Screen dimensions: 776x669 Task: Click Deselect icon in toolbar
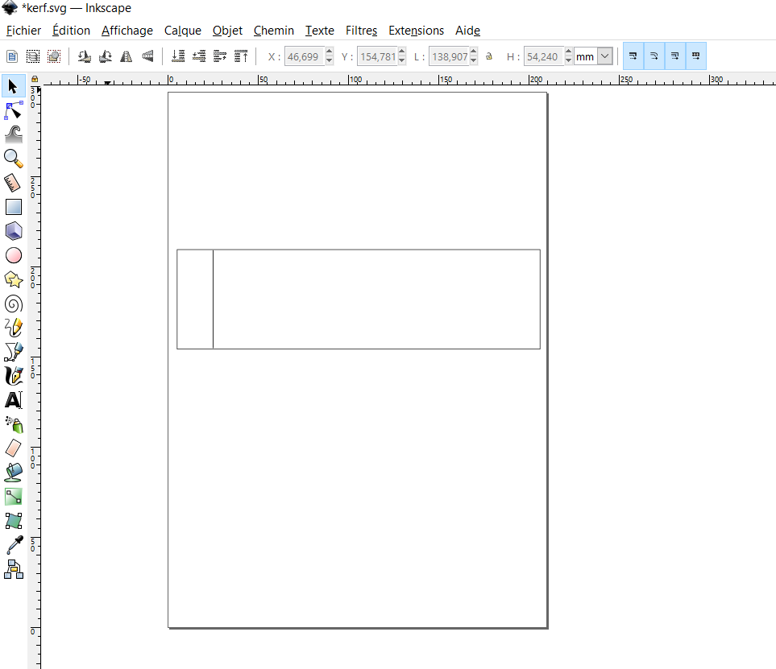[54, 56]
